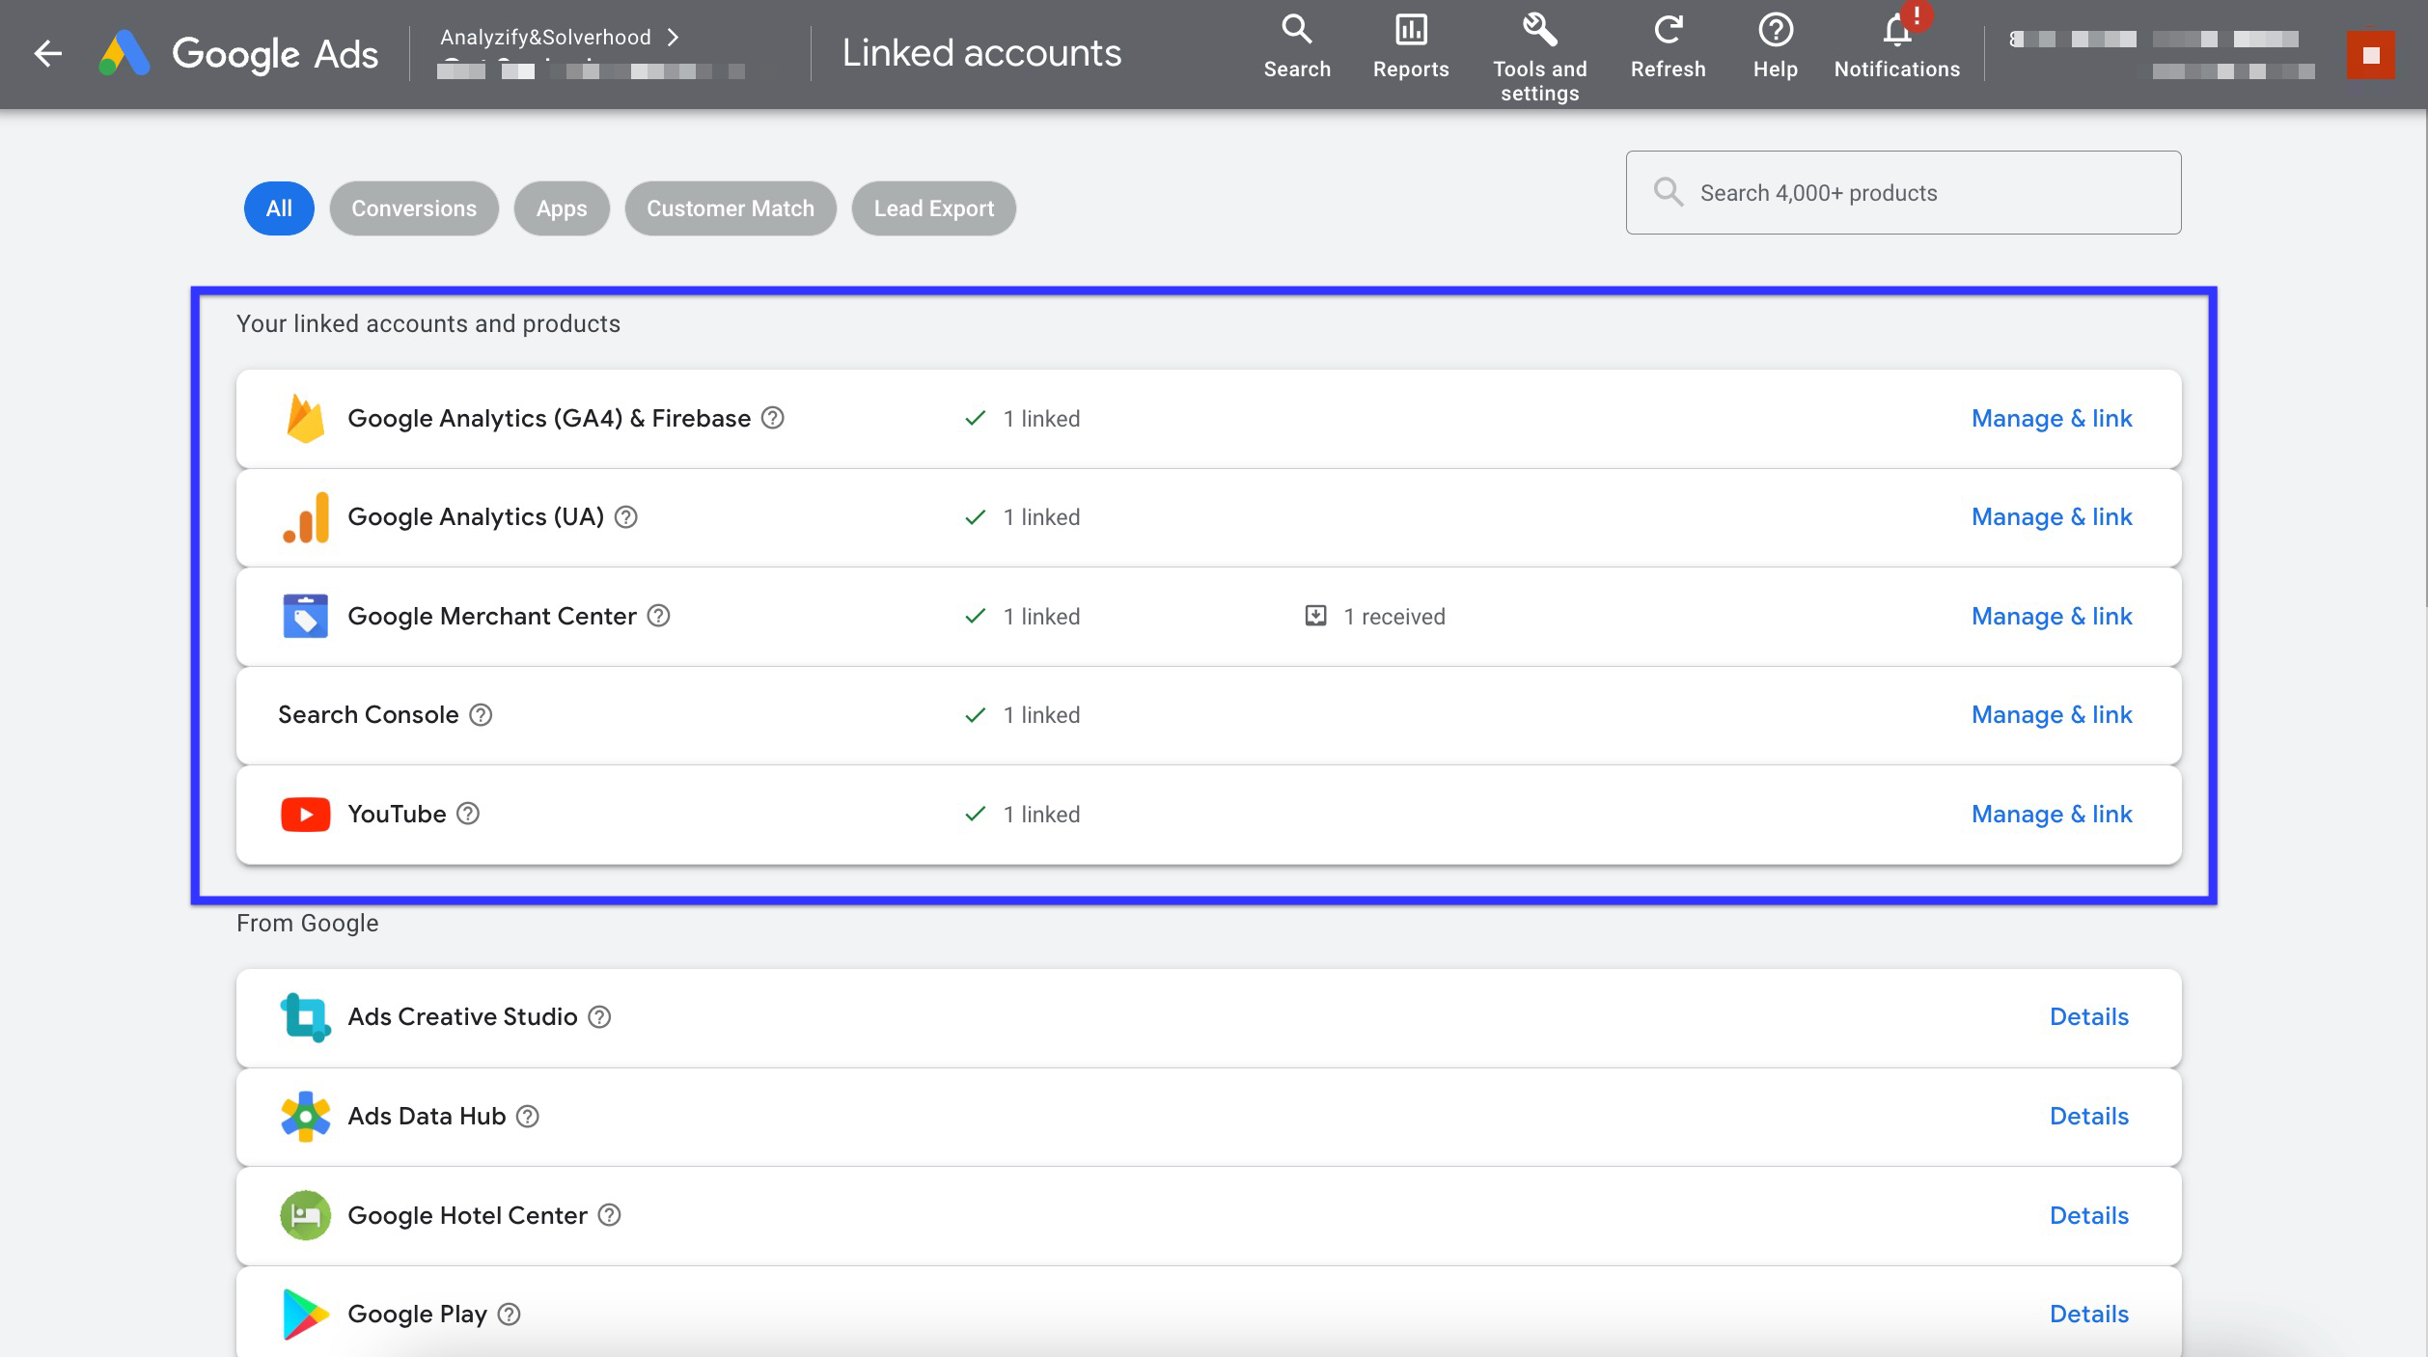Click the Ads Creative Studio icon
Viewport: 2428px width, 1357px height.
(305, 1017)
